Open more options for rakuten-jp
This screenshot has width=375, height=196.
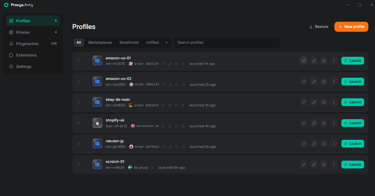tap(334, 144)
